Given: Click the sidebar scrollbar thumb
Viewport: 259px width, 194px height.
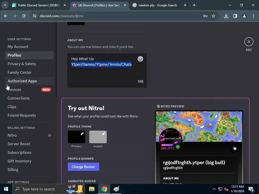Looking at the screenshot, I should tap(56, 60).
